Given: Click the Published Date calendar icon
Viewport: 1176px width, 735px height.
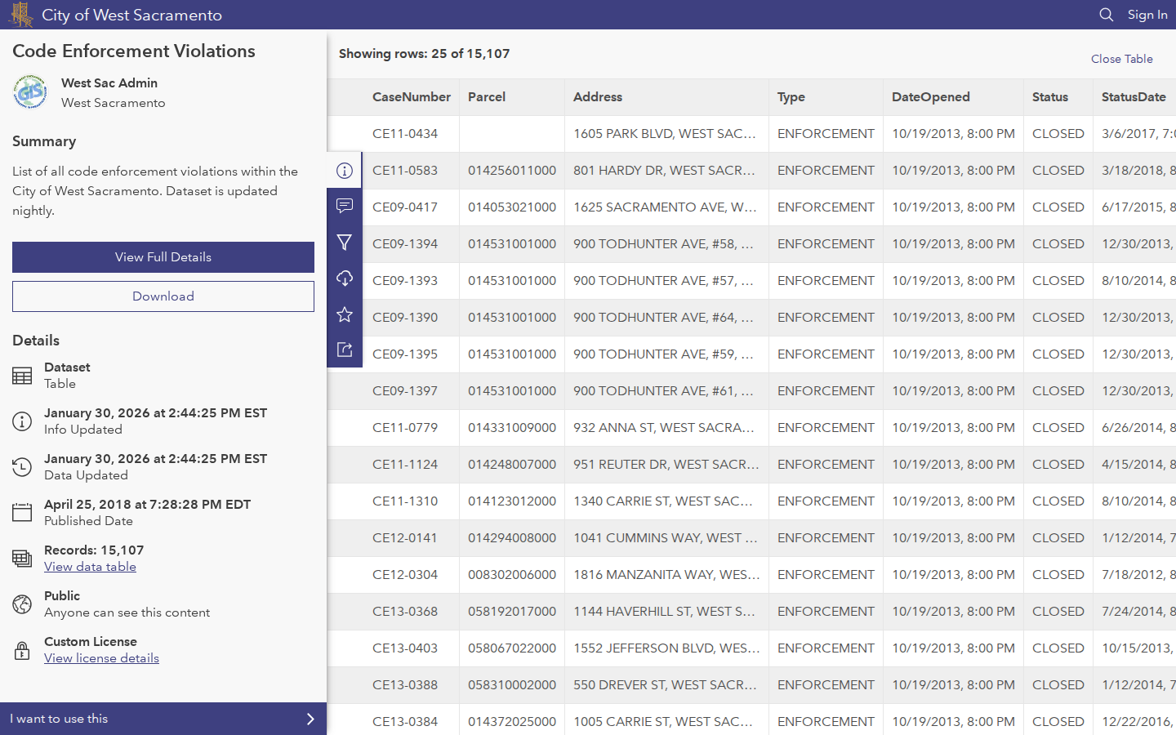Looking at the screenshot, I should [x=22, y=513].
